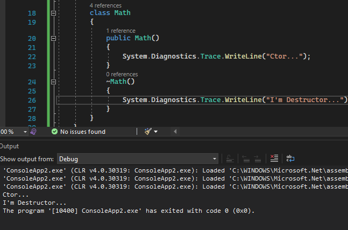Click the first ConsoleApp2.exe Loaded output line

(x=175, y=170)
